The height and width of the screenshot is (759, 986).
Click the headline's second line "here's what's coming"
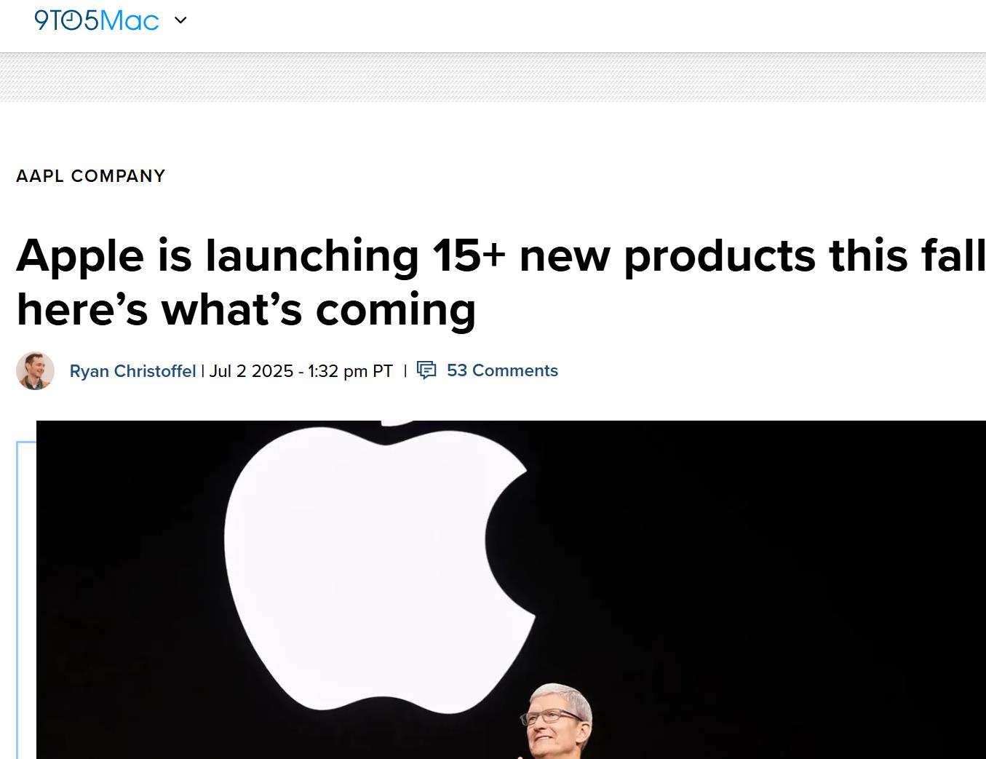click(x=246, y=309)
